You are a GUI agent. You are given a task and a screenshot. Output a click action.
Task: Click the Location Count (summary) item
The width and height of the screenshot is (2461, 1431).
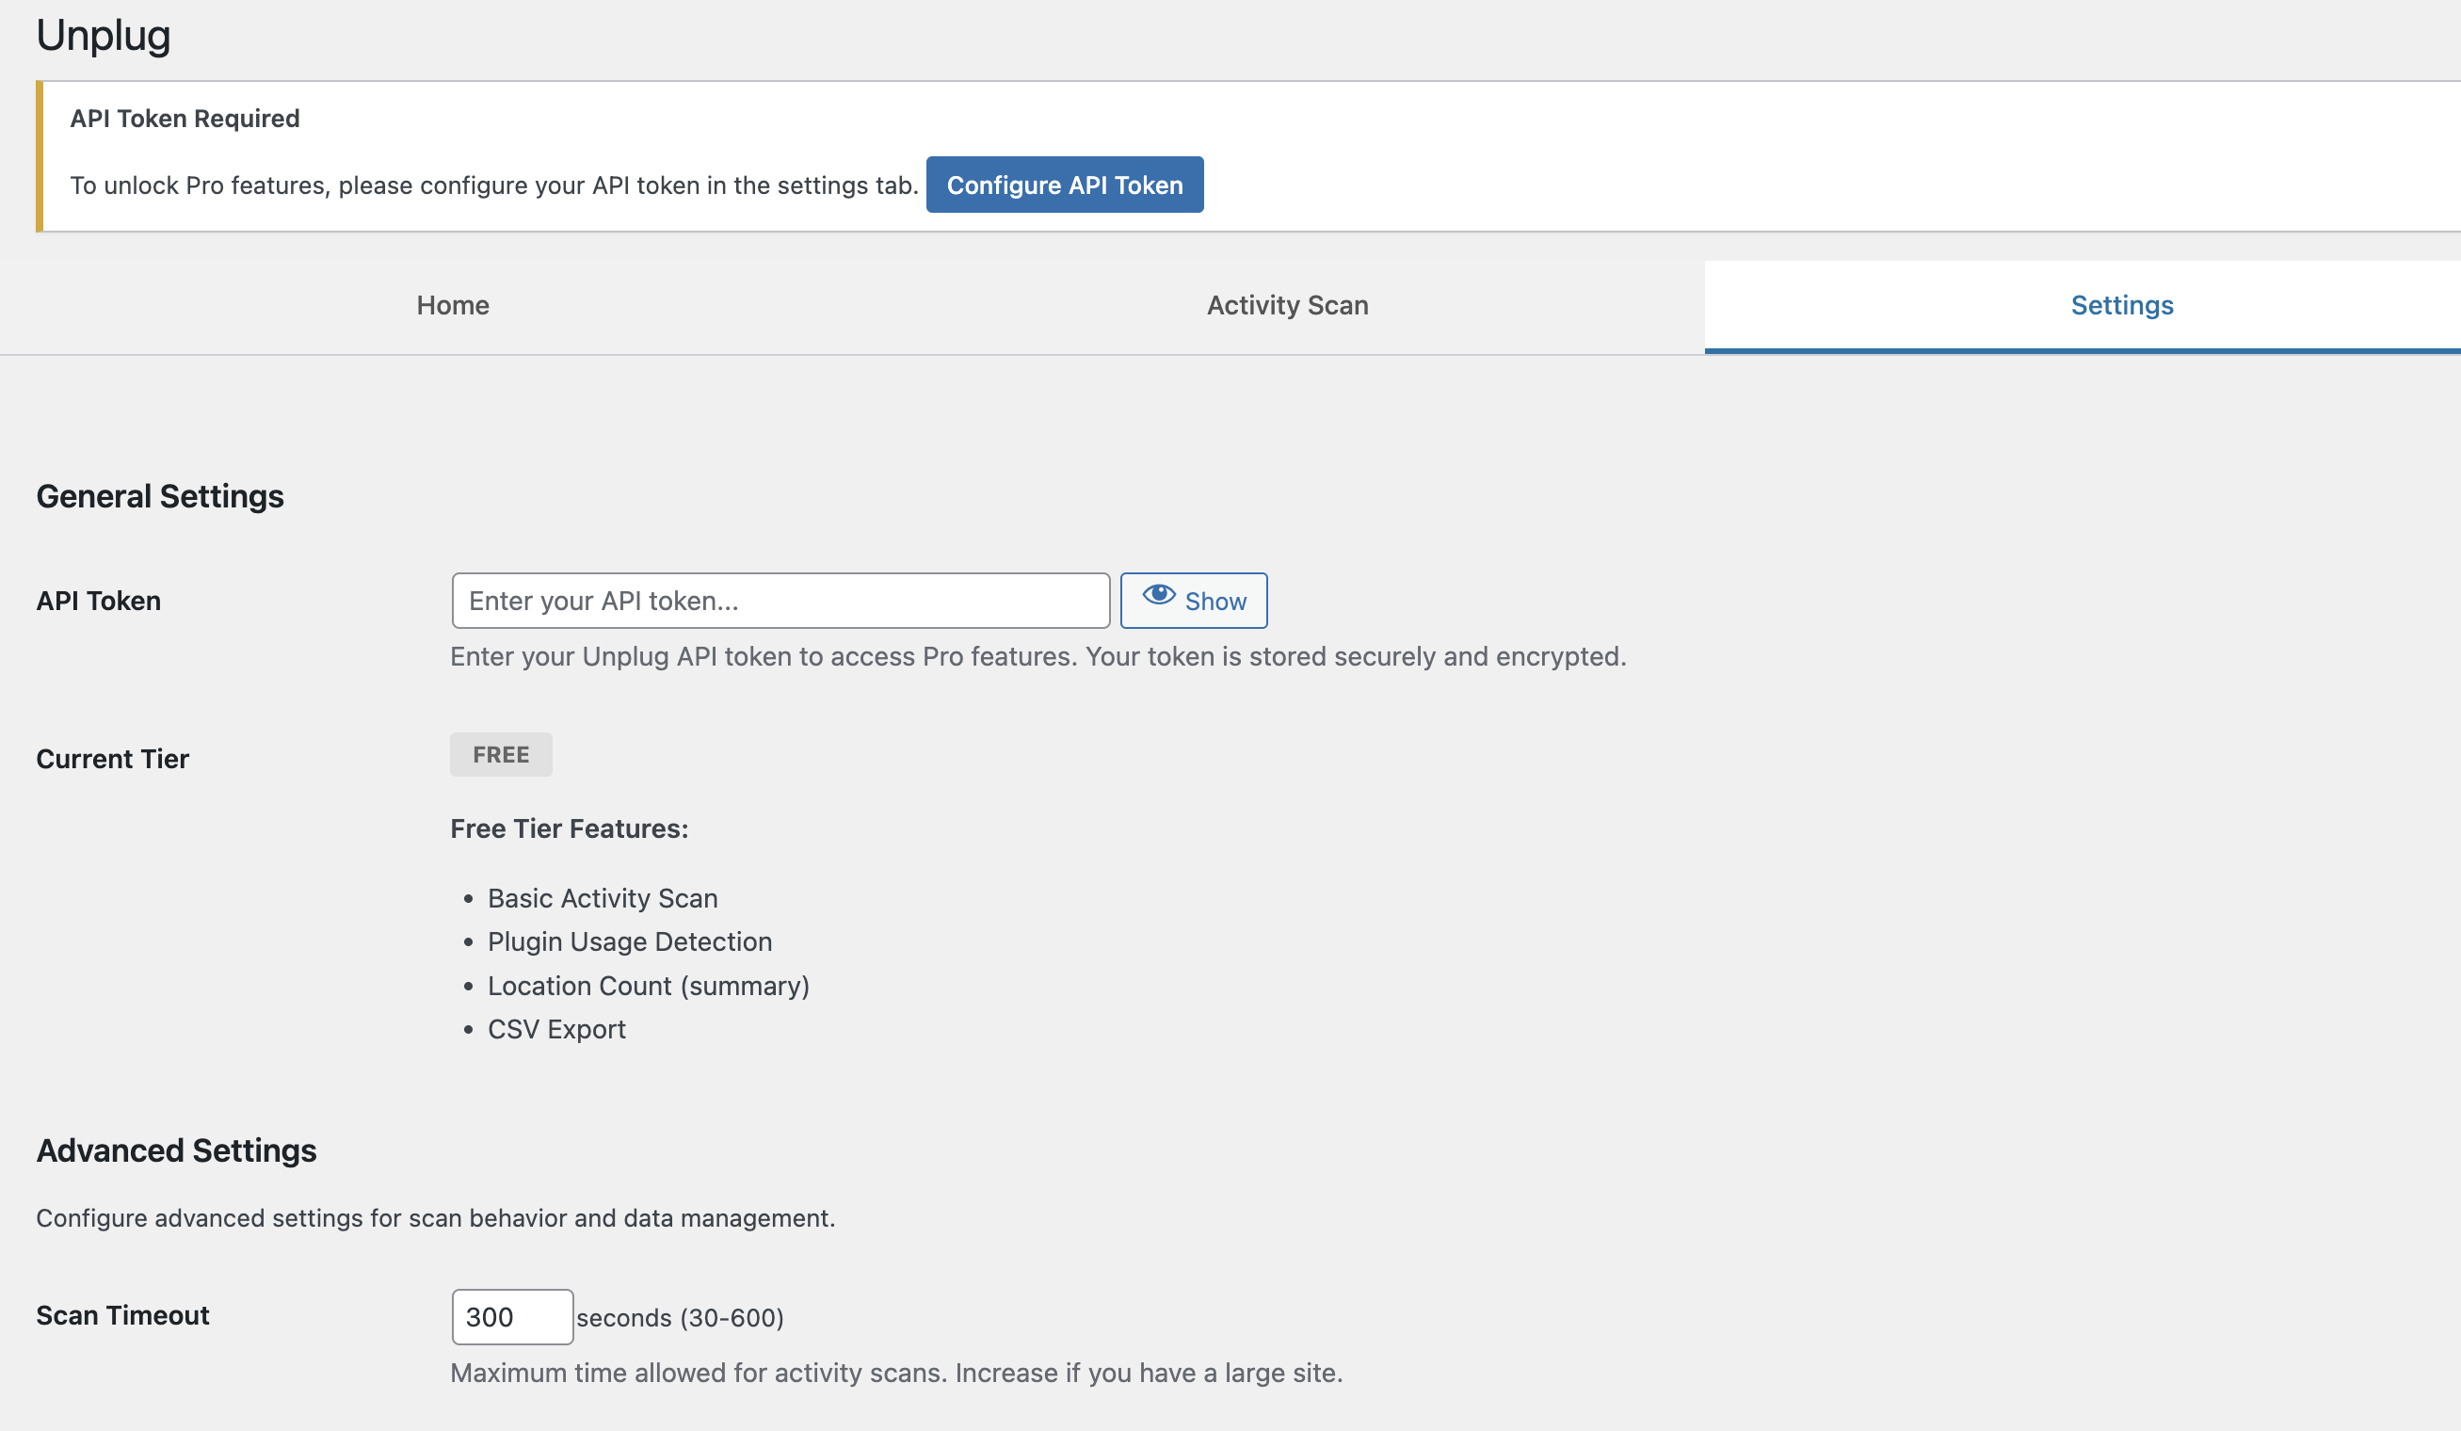(649, 986)
